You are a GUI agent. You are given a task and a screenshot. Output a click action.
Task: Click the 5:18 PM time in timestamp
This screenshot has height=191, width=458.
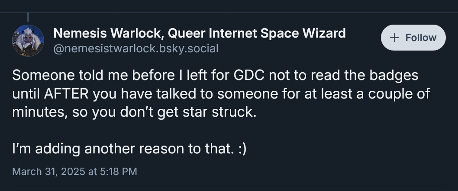click(x=118, y=172)
